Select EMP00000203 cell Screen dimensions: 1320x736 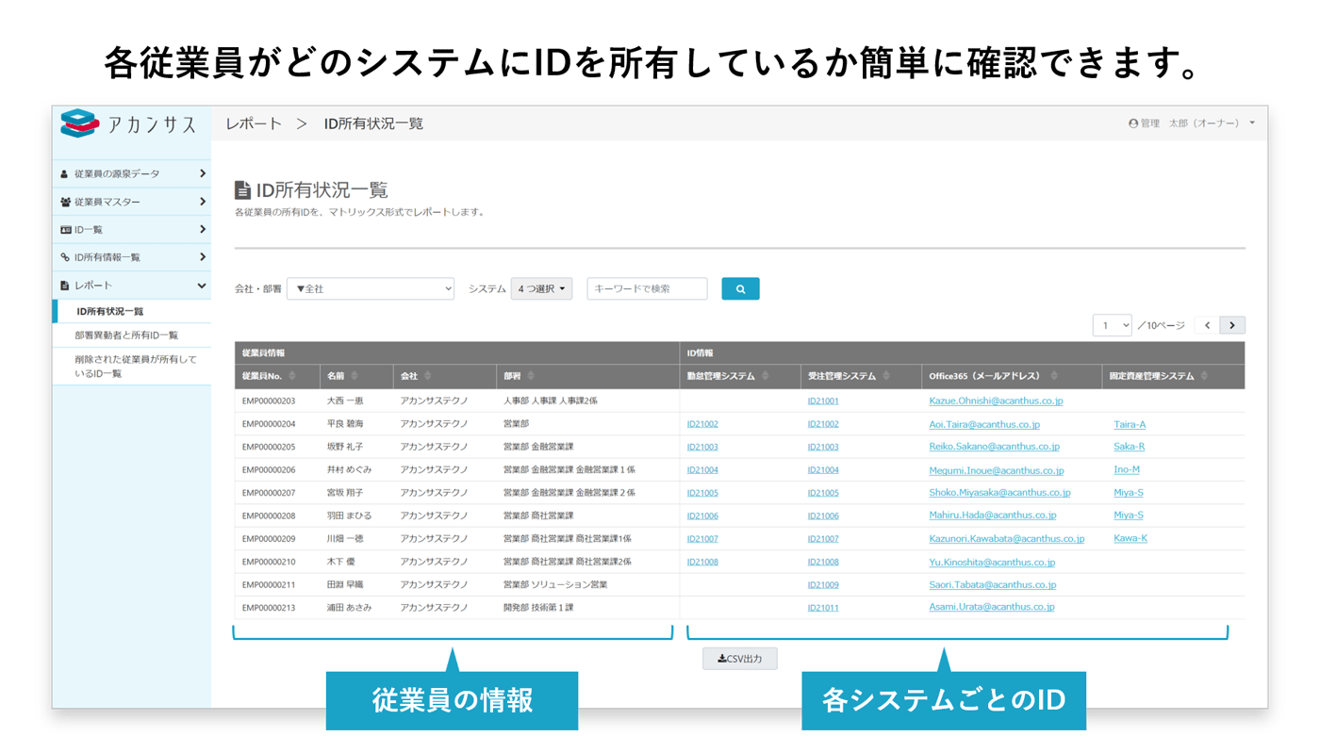(x=269, y=401)
